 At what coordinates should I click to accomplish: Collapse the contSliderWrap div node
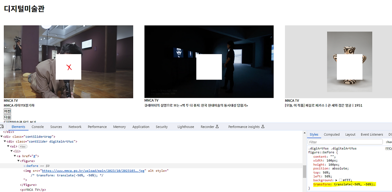pyautogui.click(x=2, y=137)
